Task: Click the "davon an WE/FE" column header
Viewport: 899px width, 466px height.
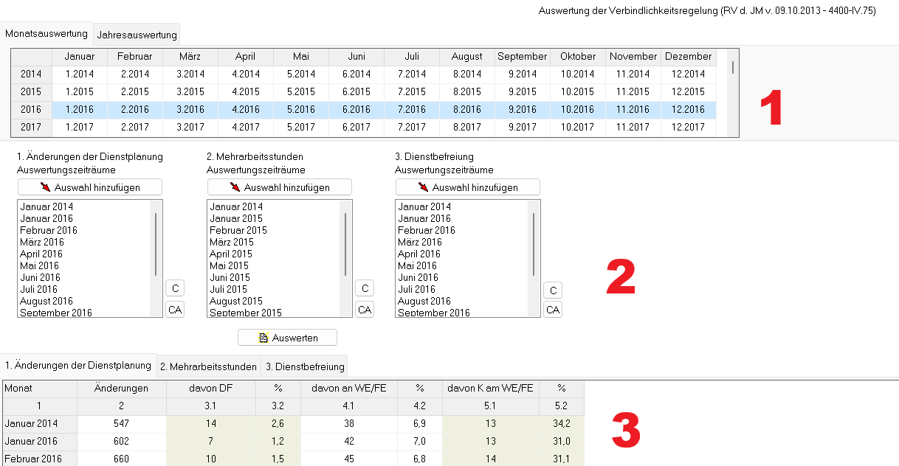Action: 349,388
